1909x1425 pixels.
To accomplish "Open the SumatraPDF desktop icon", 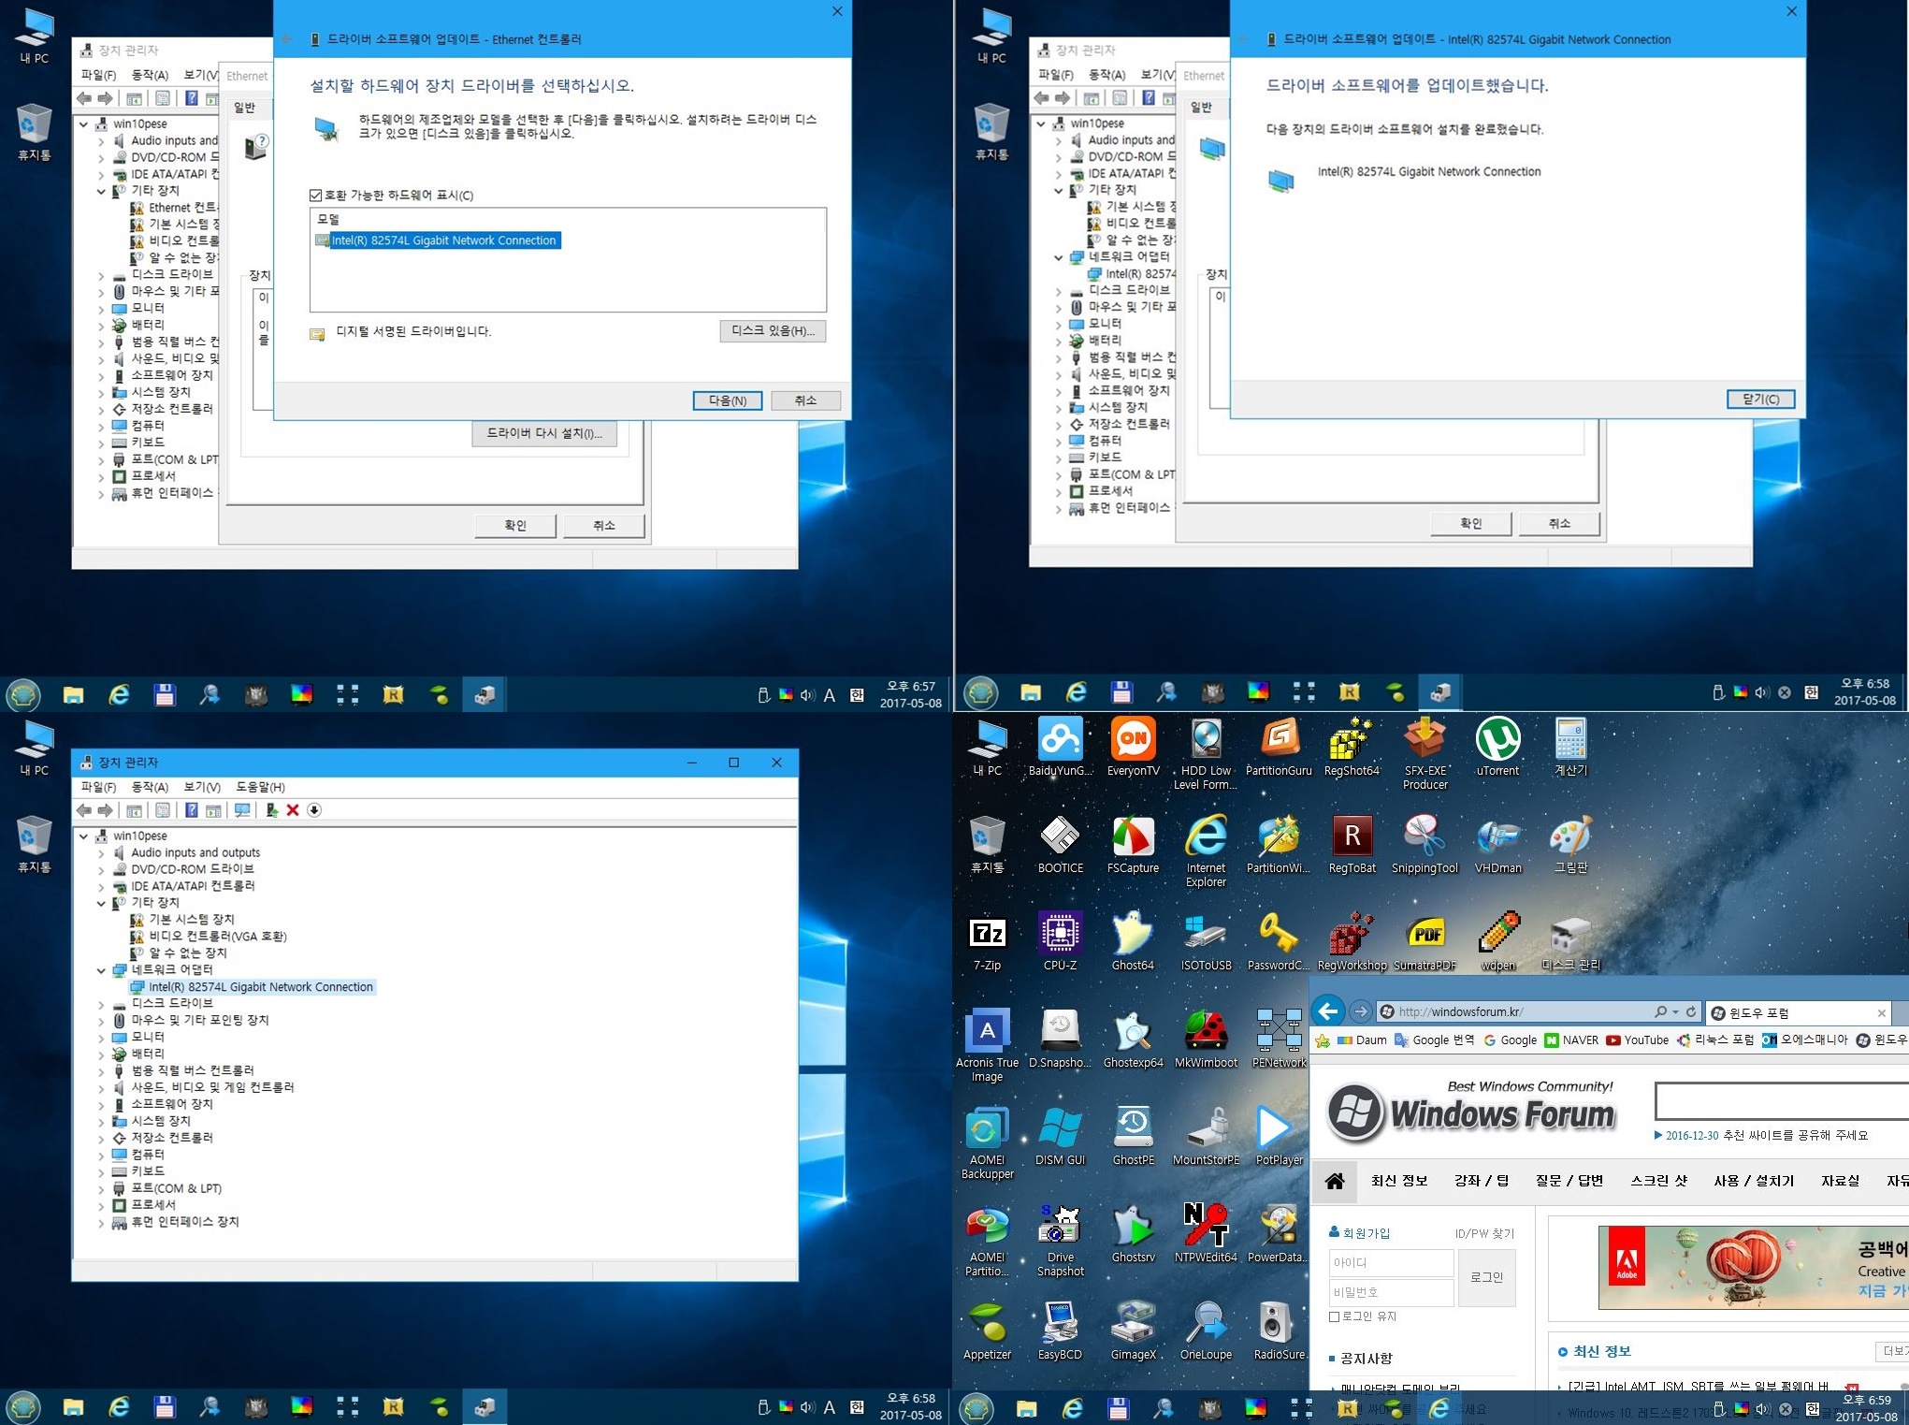I will (1425, 941).
